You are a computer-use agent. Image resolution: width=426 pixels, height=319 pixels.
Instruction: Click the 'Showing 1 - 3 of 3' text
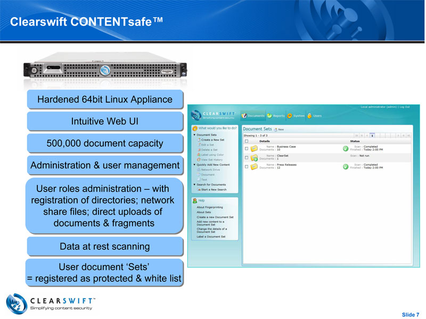pos(256,136)
